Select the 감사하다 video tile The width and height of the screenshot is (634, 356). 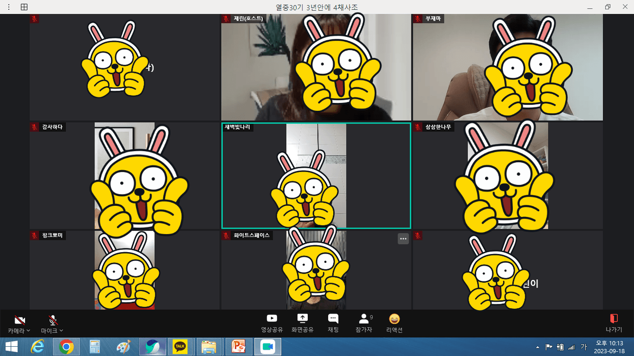pos(125,176)
